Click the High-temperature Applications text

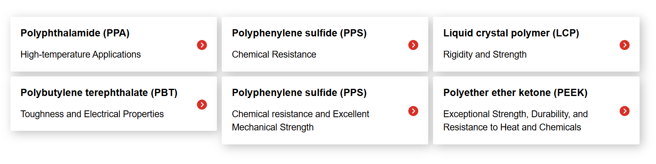click(x=81, y=54)
